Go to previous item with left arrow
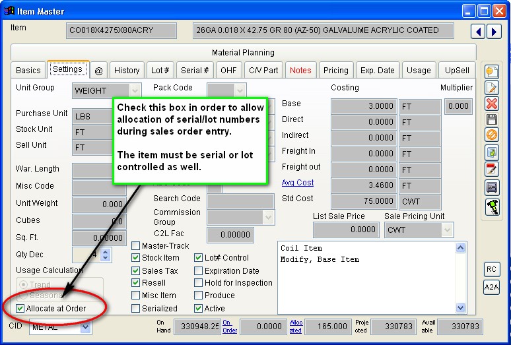Screen dimensions: 511x345 [479, 31]
